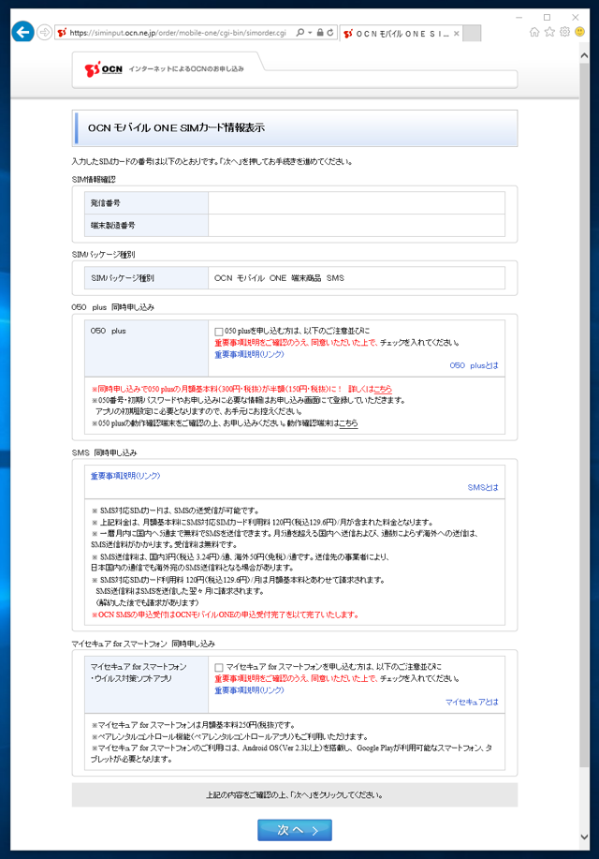Open the SMSとは link

point(483,487)
